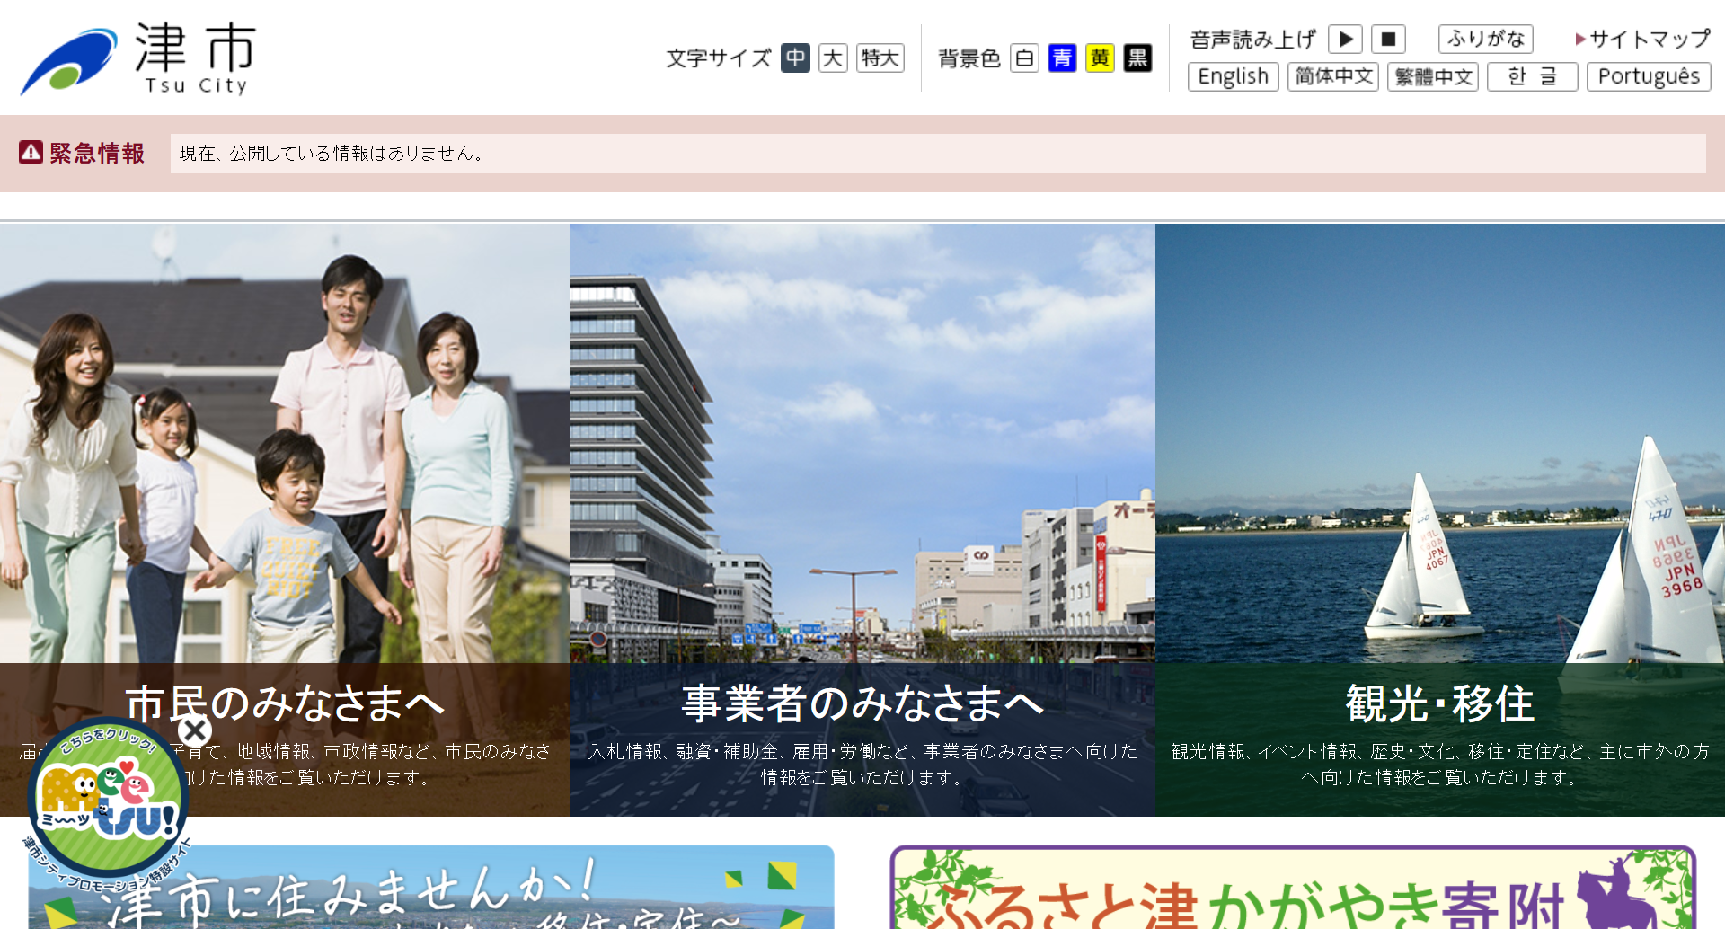
Task: Set text size to extra large (特大)
Action: click(x=880, y=58)
